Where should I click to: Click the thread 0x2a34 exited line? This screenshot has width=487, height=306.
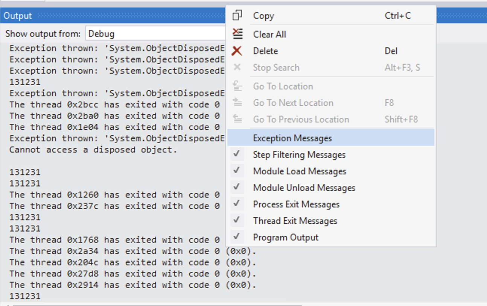[132, 251]
